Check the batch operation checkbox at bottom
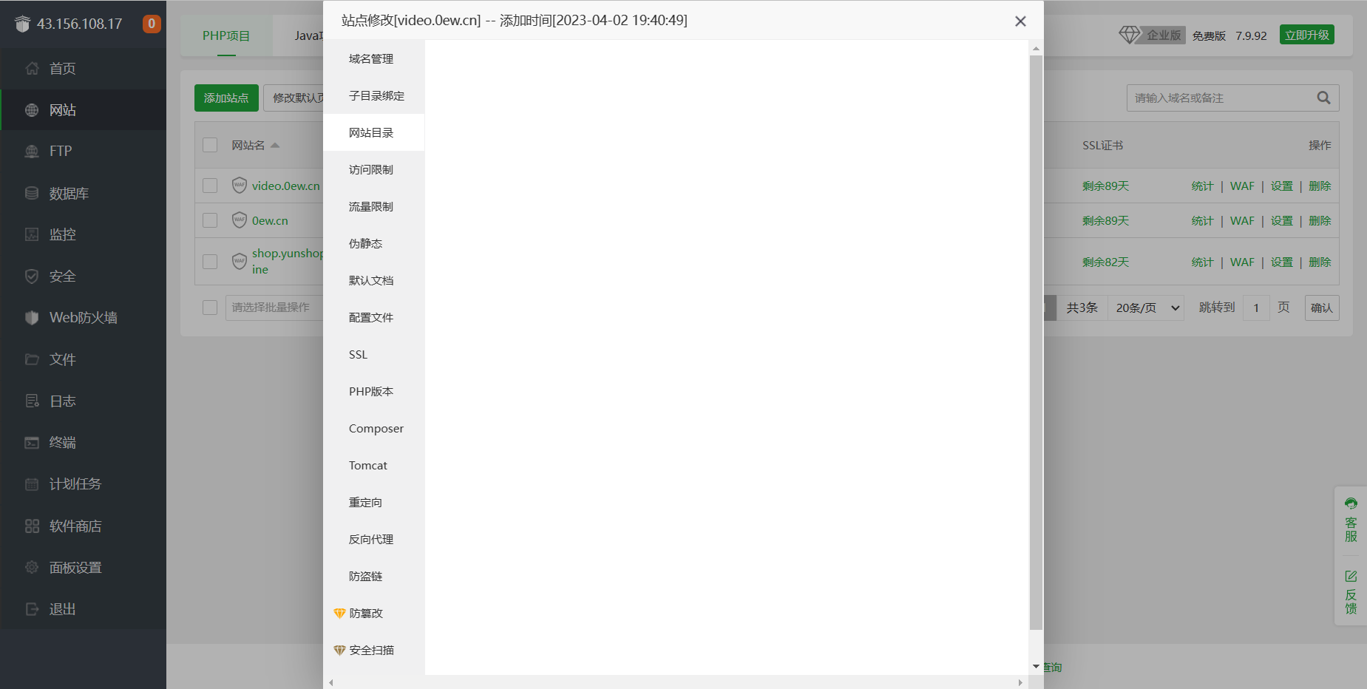Screen dimensions: 1367x689 210,307
